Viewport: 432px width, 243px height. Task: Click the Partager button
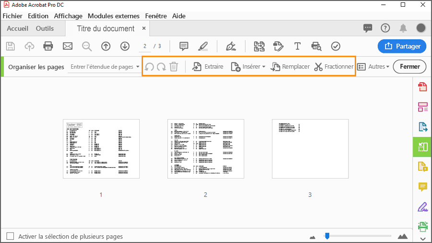(x=402, y=46)
